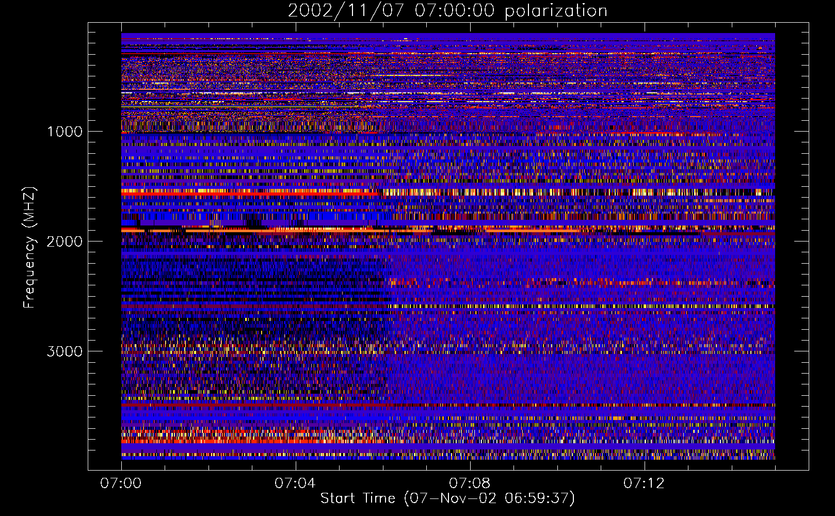
Task: Click the 2000 frequency tick label
Action: point(65,241)
